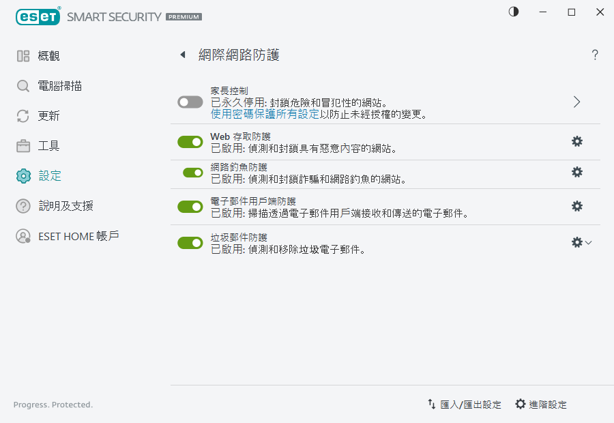Open Web 存取防護 gear settings
The width and height of the screenshot is (614, 423).
[576, 141]
